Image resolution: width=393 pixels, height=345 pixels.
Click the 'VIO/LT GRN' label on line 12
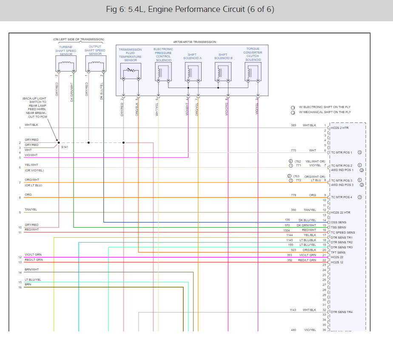tap(33, 255)
